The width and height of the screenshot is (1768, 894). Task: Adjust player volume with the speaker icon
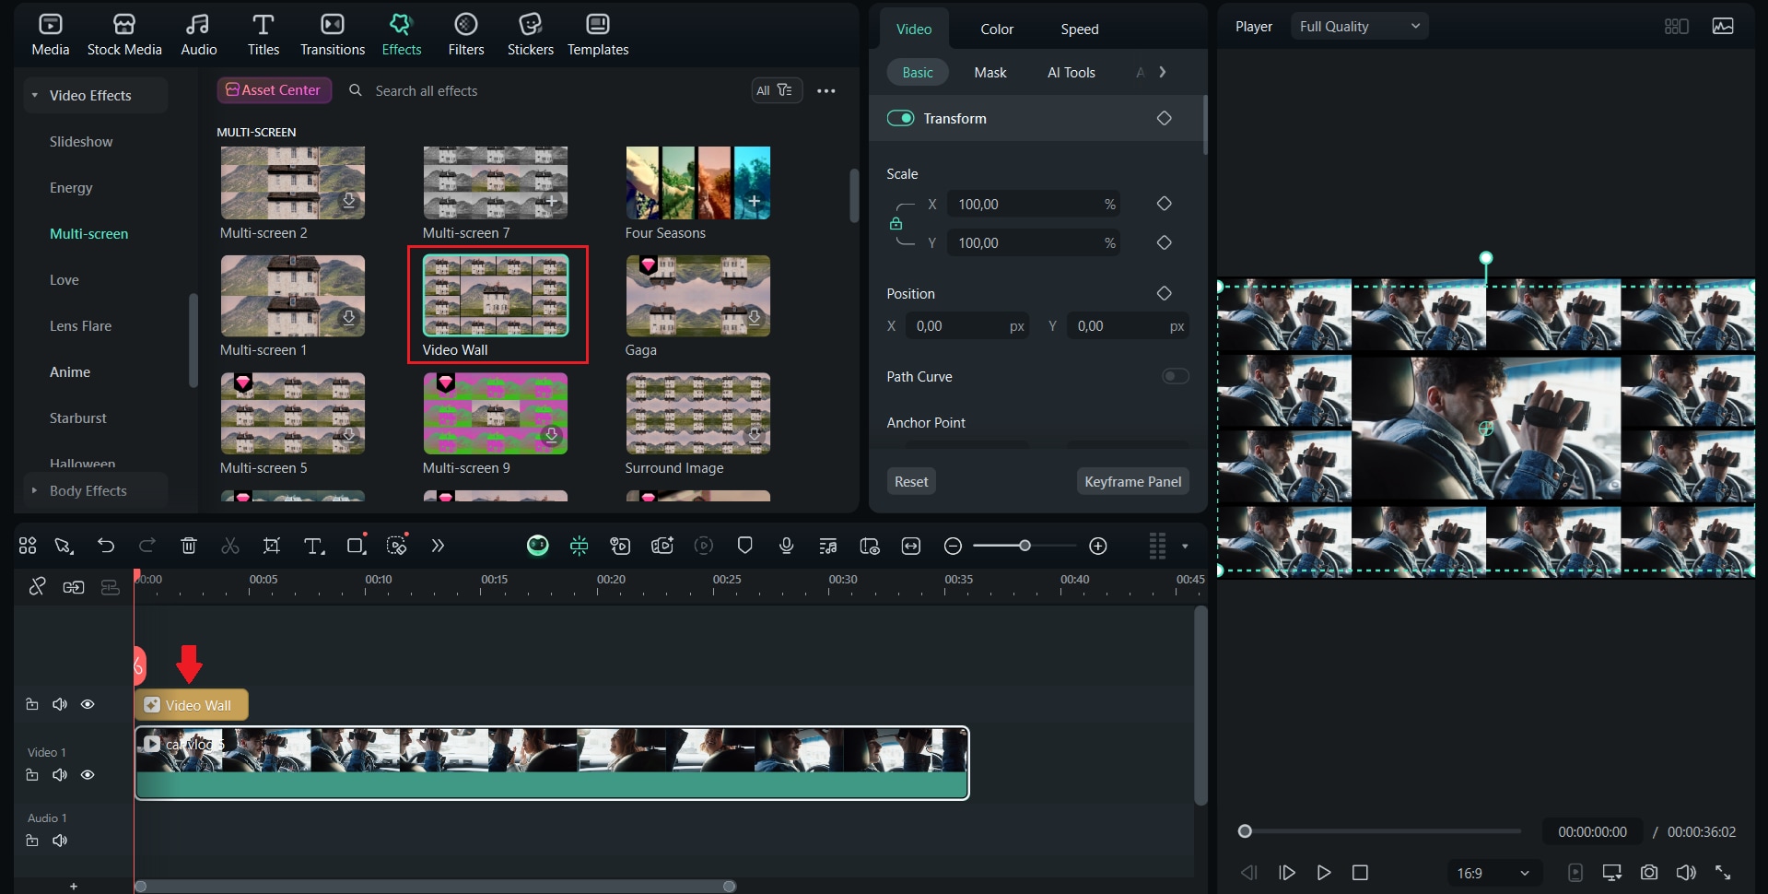pos(1686,872)
